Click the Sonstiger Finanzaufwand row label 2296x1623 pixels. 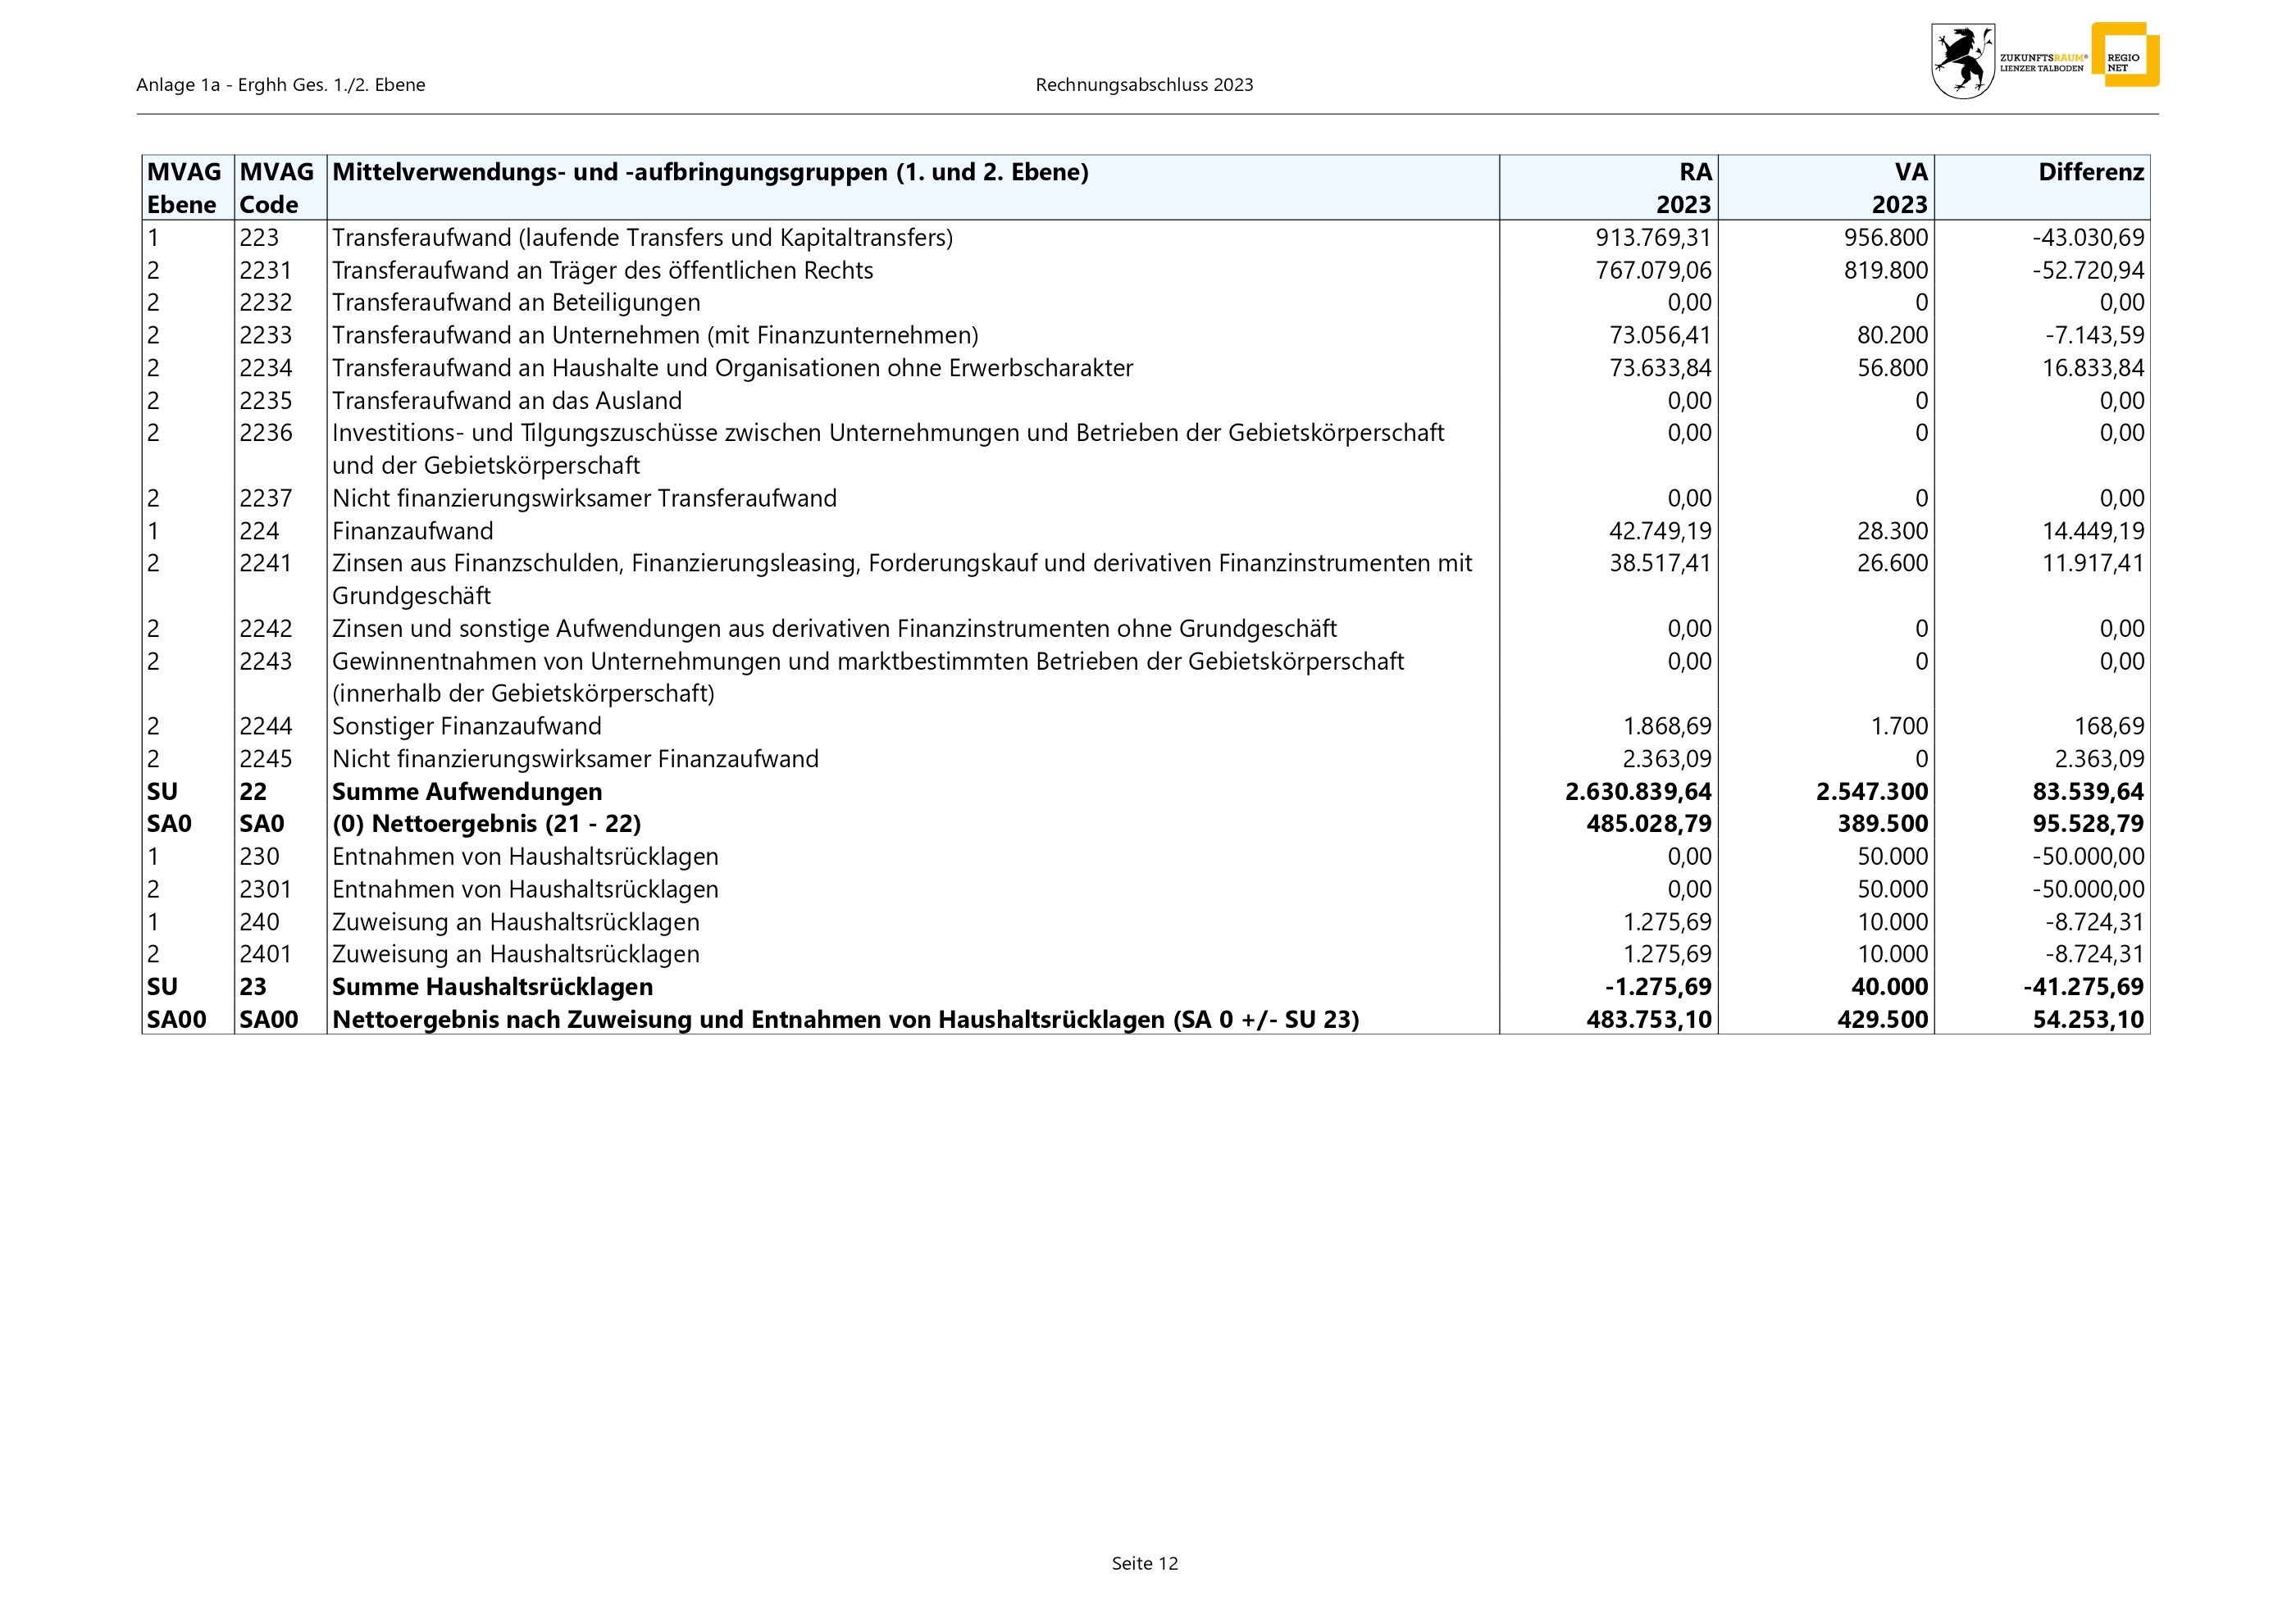pos(466,726)
